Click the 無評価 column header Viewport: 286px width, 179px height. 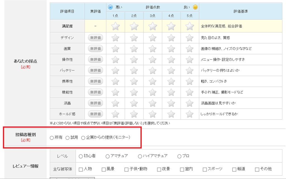tap(96, 11)
